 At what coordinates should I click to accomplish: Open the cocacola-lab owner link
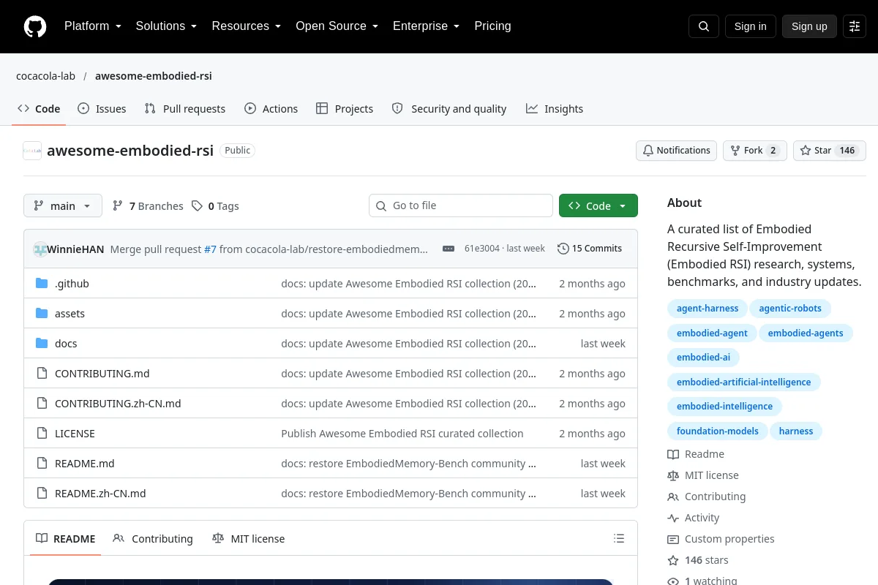[x=45, y=76]
